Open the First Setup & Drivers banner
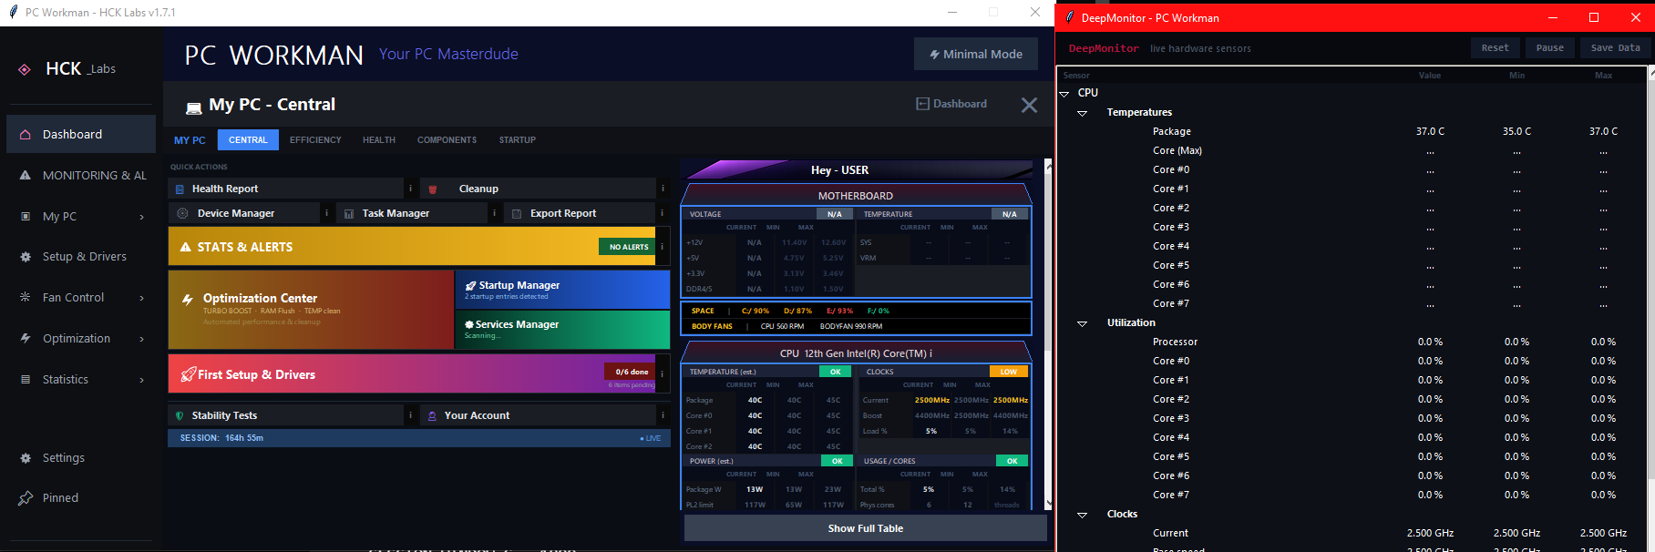This screenshot has height=552, width=1655. pos(412,373)
